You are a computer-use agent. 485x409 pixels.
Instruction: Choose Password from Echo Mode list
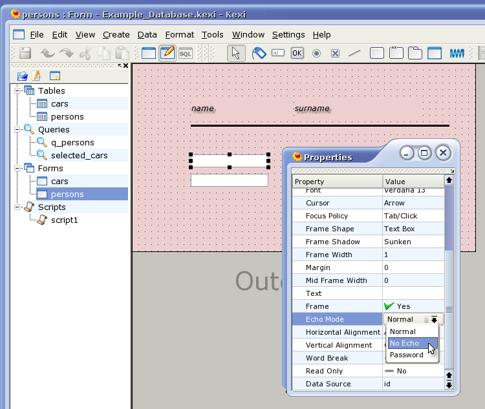(407, 355)
